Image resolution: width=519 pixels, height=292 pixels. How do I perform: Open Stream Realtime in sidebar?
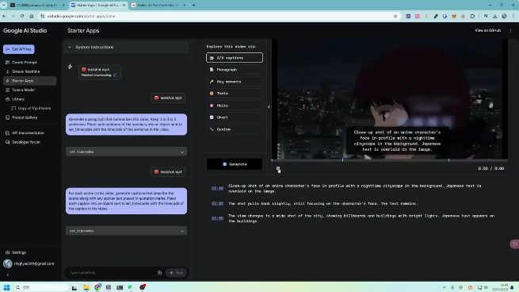pyautogui.click(x=26, y=71)
